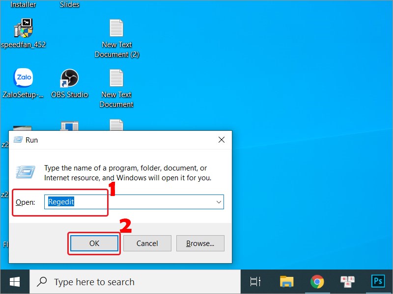Viewport: 393px width, 294px height.
Task: Click the 'ZaloSetup-...' desktop label
Action: 23,95
